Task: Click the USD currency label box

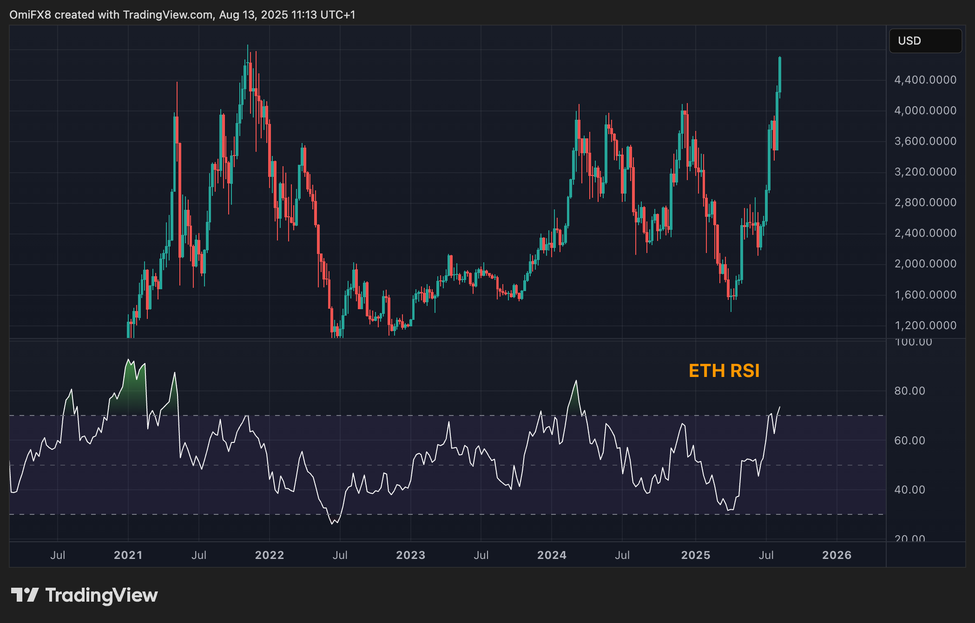Action: coord(925,41)
